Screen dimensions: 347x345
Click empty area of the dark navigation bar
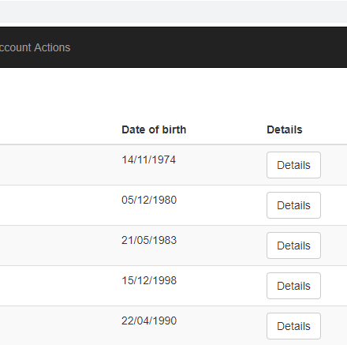click(x=211, y=47)
